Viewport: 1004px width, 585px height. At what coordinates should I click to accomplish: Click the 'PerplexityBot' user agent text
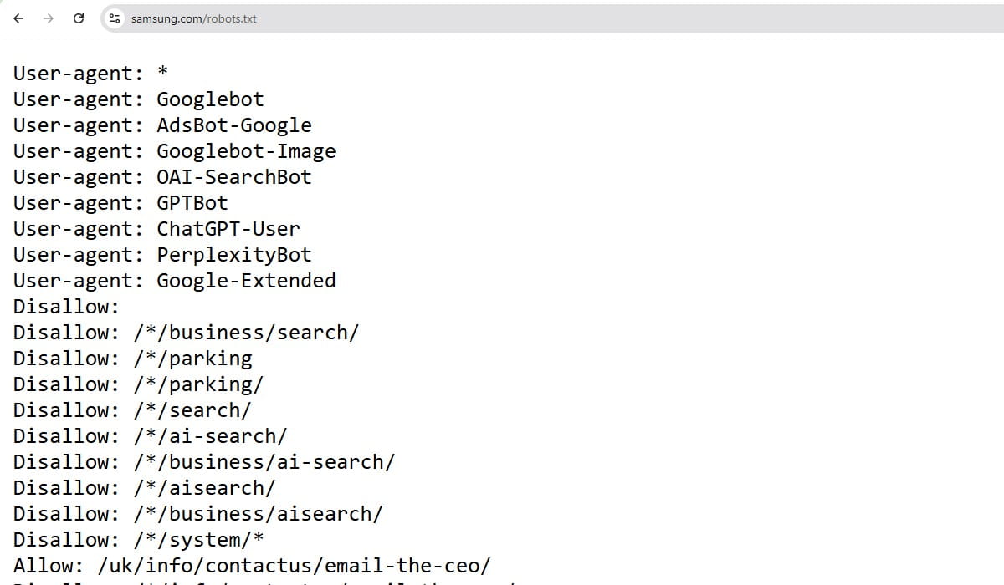(x=233, y=254)
